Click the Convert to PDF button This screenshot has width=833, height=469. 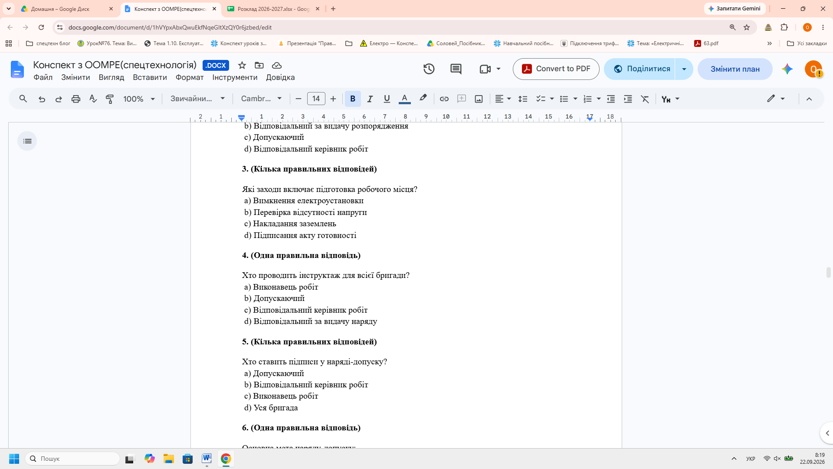pos(556,69)
